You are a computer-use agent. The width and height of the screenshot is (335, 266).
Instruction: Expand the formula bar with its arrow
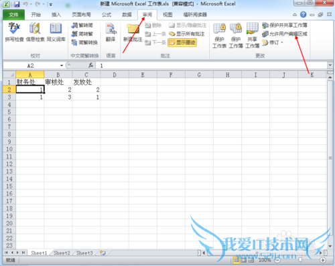click(330, 65)
